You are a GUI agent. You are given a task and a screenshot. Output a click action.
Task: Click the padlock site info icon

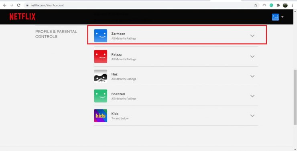click(x=27, y=5)
